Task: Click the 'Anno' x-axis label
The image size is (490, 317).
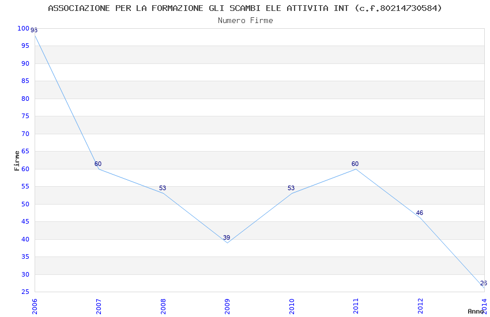Action: click(476, 311)
